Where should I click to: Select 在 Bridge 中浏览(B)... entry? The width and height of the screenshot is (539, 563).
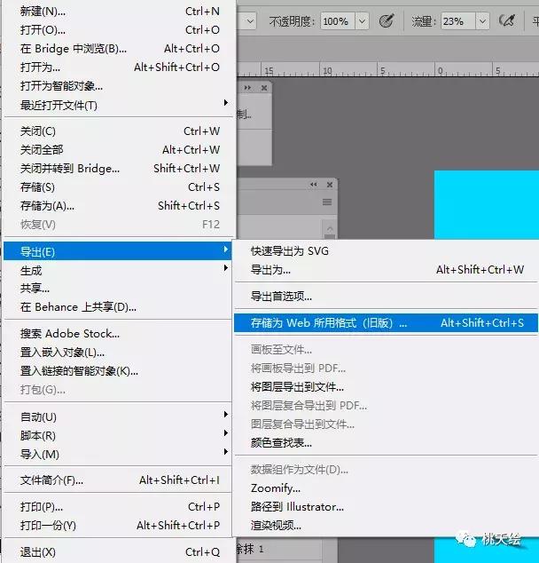(x=120, y=49)
